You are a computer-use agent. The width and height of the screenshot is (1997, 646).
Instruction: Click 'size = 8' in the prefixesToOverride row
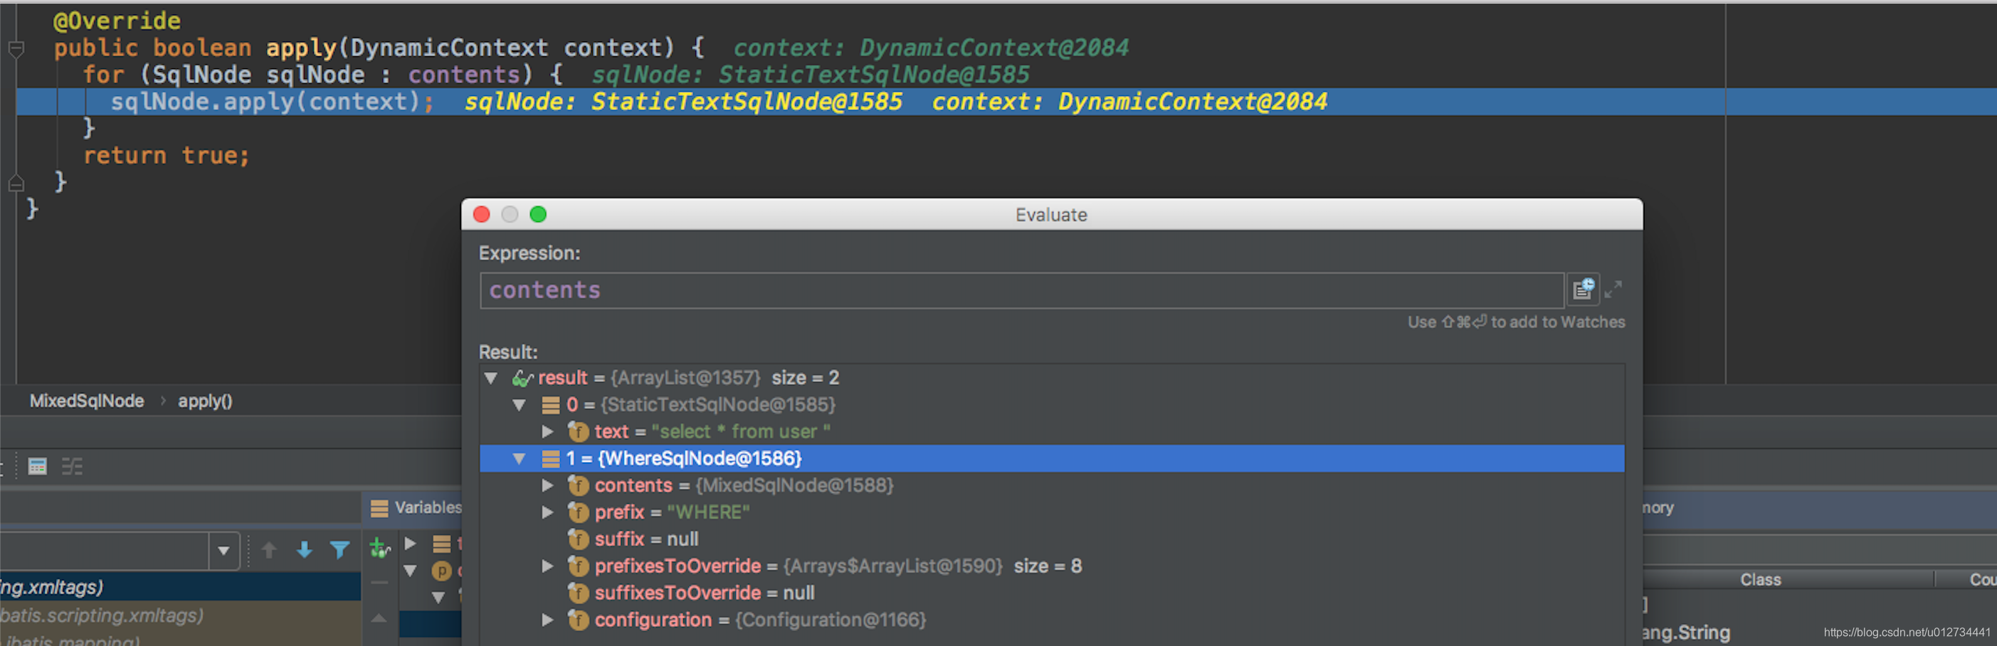tap(1048, 566)
